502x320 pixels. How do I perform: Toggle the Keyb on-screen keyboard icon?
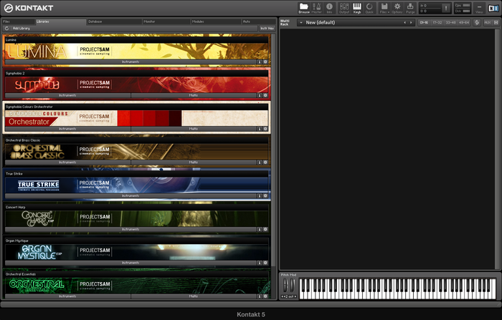point(357,8)
